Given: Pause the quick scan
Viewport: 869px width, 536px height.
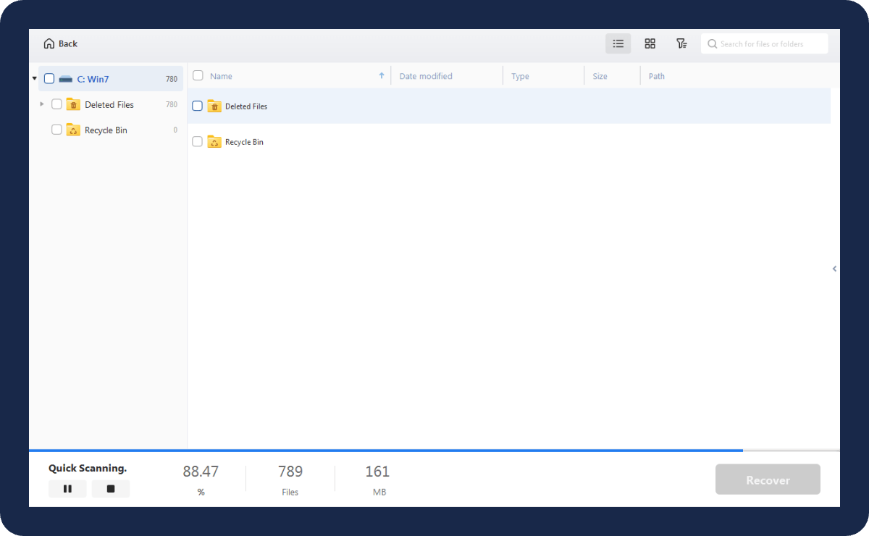Looking at the screenshot, I should pyautogui.click(x=67, y=489).
